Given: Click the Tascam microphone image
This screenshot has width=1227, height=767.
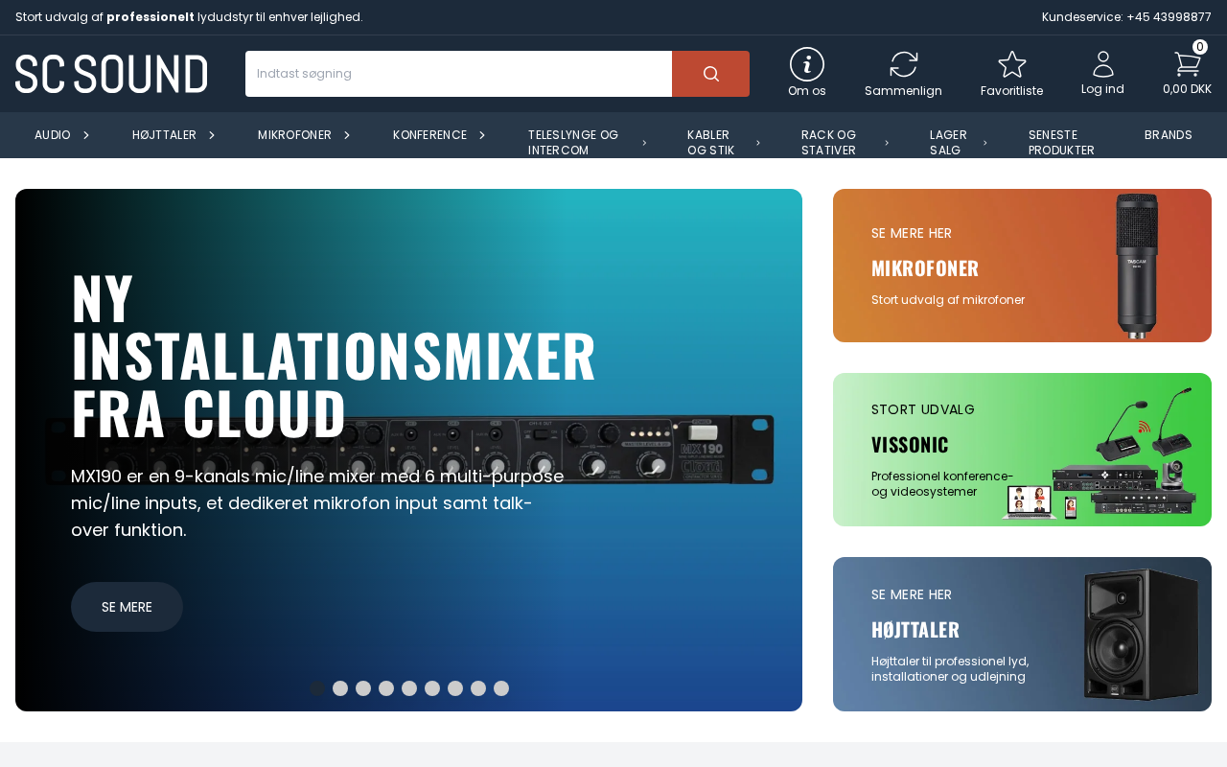Looking at the screenshot, I should point(1137,266).
